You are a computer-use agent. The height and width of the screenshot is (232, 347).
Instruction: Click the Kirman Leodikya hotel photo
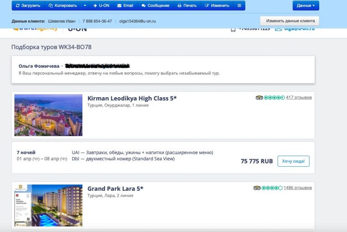[48, 115]
